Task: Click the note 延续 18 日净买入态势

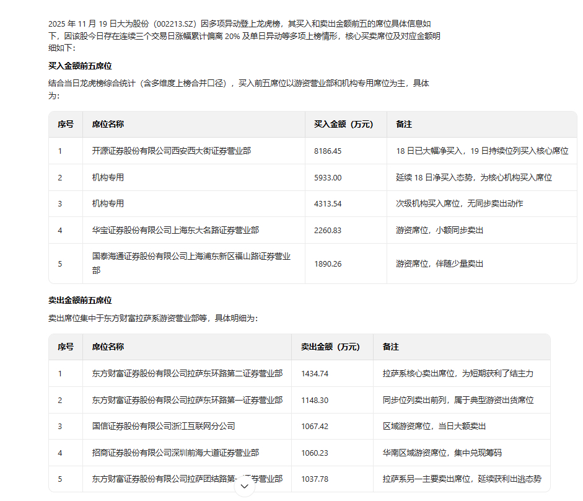Action: tap(474, 177)
